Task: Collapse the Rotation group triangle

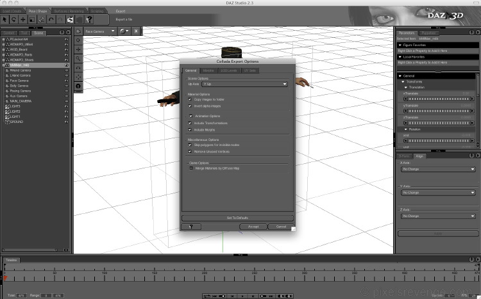Action: 406,129
